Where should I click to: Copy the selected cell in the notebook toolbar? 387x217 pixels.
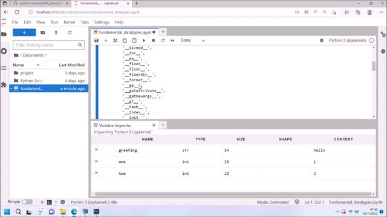(125, 40)
